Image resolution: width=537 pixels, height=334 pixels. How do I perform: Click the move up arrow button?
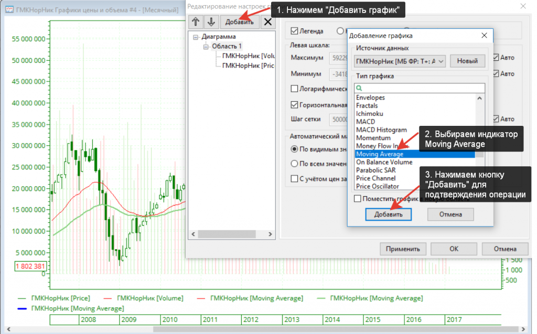197,21
